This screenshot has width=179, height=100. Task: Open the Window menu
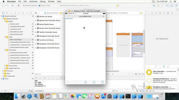point(51,1)
